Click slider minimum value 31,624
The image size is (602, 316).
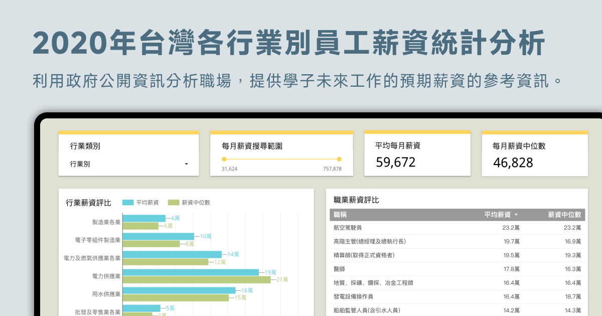point(230,169)
